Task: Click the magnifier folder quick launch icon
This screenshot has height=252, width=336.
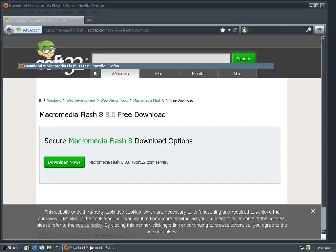Action: 49,248
